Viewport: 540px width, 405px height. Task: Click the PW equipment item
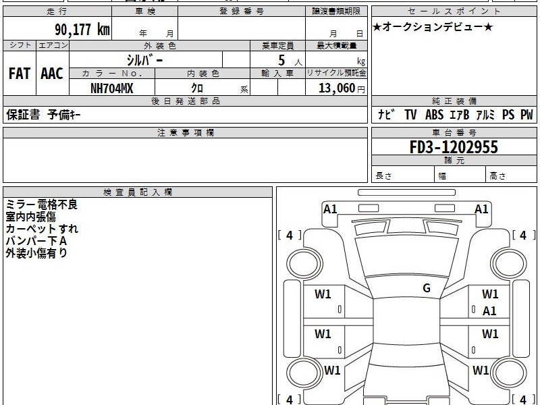pyautogui.click(x=526, y=115)
